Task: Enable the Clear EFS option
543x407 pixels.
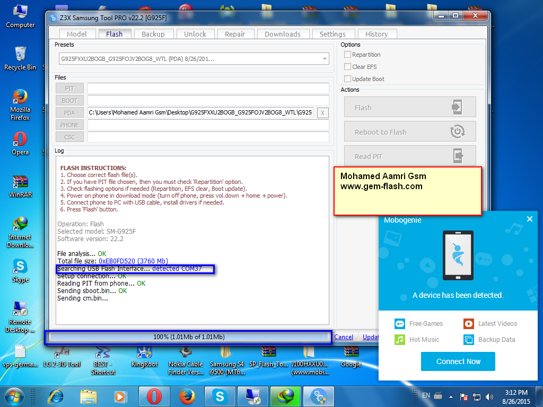Action: click(347, 66)
